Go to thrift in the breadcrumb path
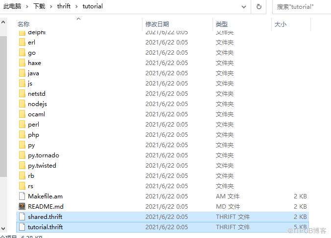 click(64, 6)
